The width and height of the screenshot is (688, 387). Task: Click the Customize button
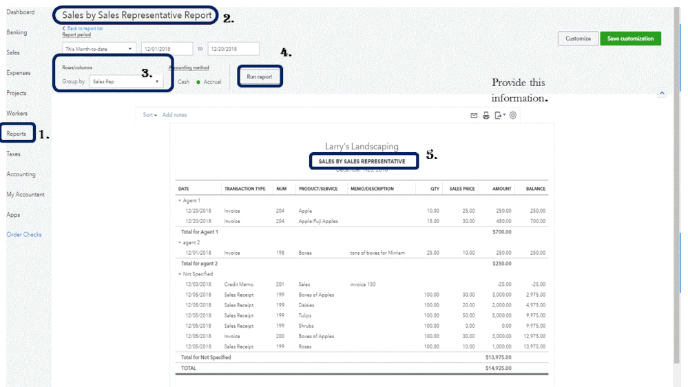point(578,39)
